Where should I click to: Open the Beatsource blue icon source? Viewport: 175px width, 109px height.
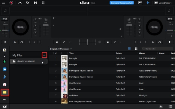[x=5, y=69]
